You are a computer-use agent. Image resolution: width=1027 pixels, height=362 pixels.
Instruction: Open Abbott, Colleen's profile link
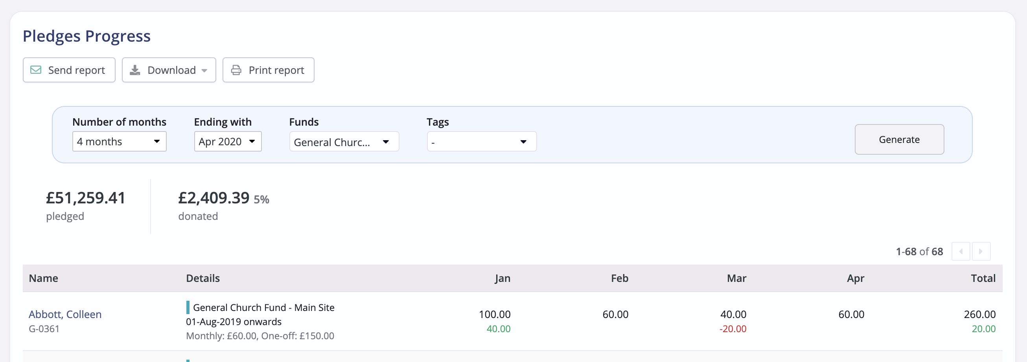click(65, 314)
